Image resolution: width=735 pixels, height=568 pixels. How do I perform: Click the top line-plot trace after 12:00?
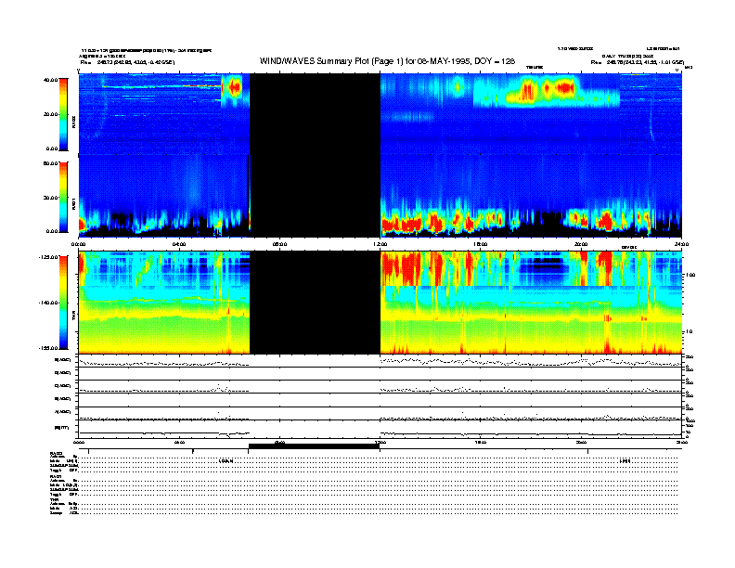tap(531, 362)
